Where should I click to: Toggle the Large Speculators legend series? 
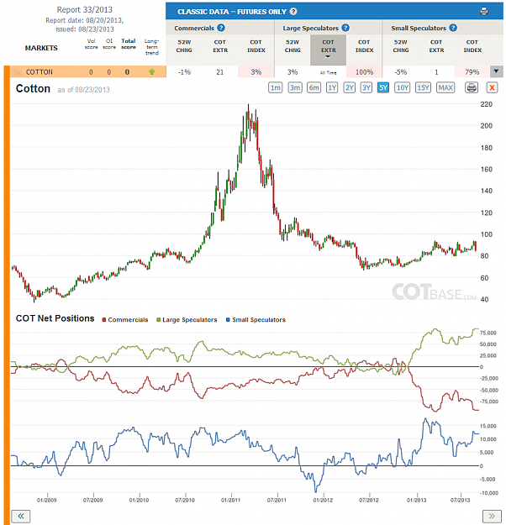(x=187, y=320)
